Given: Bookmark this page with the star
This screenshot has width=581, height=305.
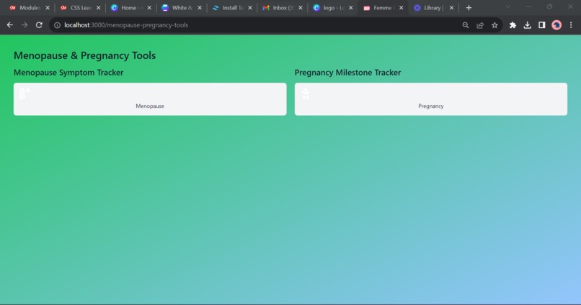Looking at the screenshot, I should click(x=494, y=25).
